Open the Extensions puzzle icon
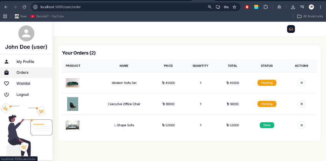 (x=266, y=7)
